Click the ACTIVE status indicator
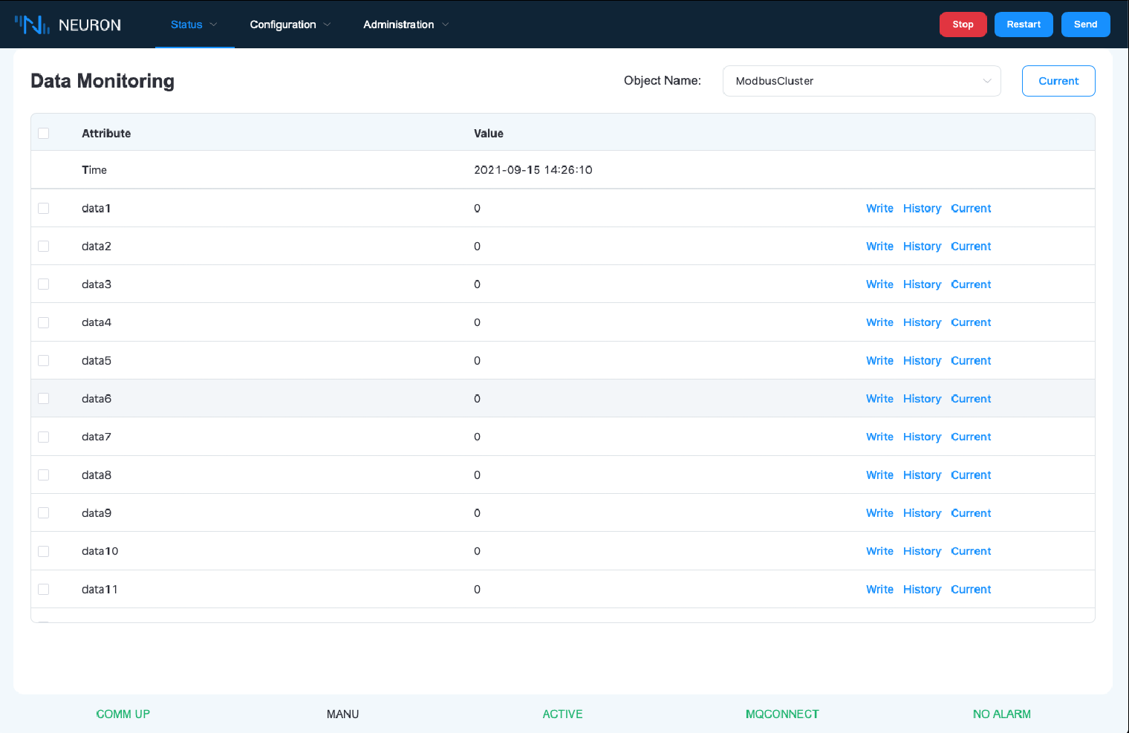 coord(562,714)
